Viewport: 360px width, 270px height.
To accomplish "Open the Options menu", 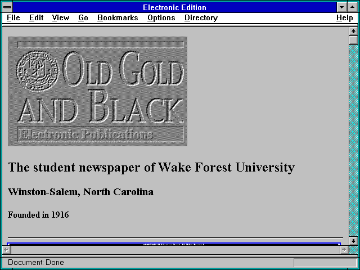I will coord(161,18).
